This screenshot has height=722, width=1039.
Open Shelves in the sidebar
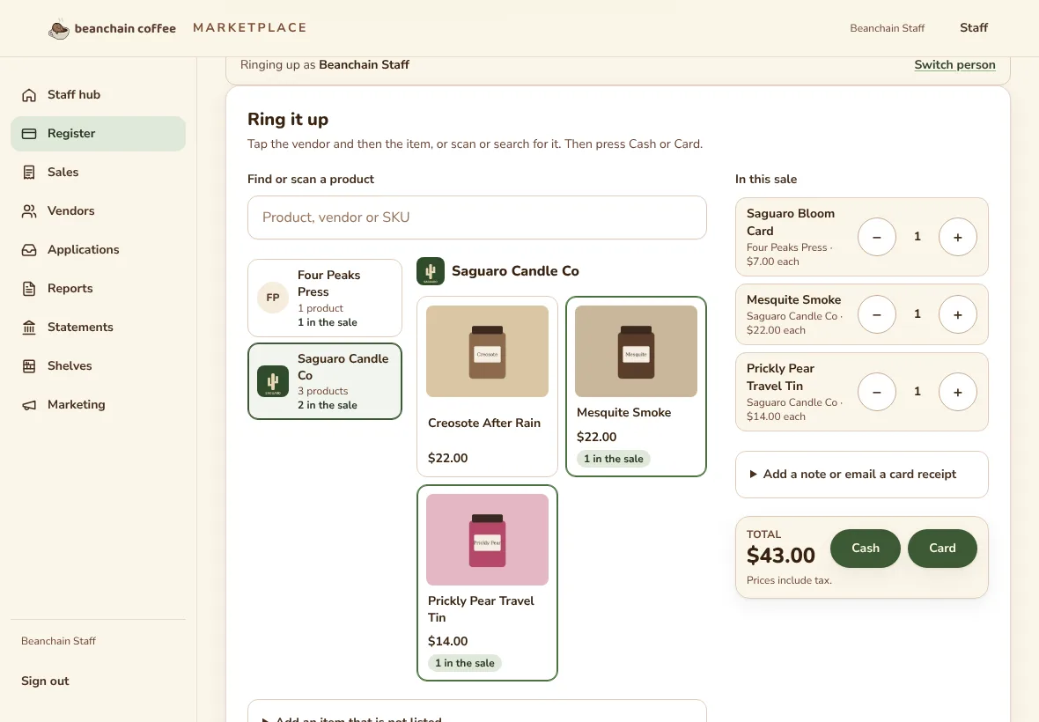(98, 366)
